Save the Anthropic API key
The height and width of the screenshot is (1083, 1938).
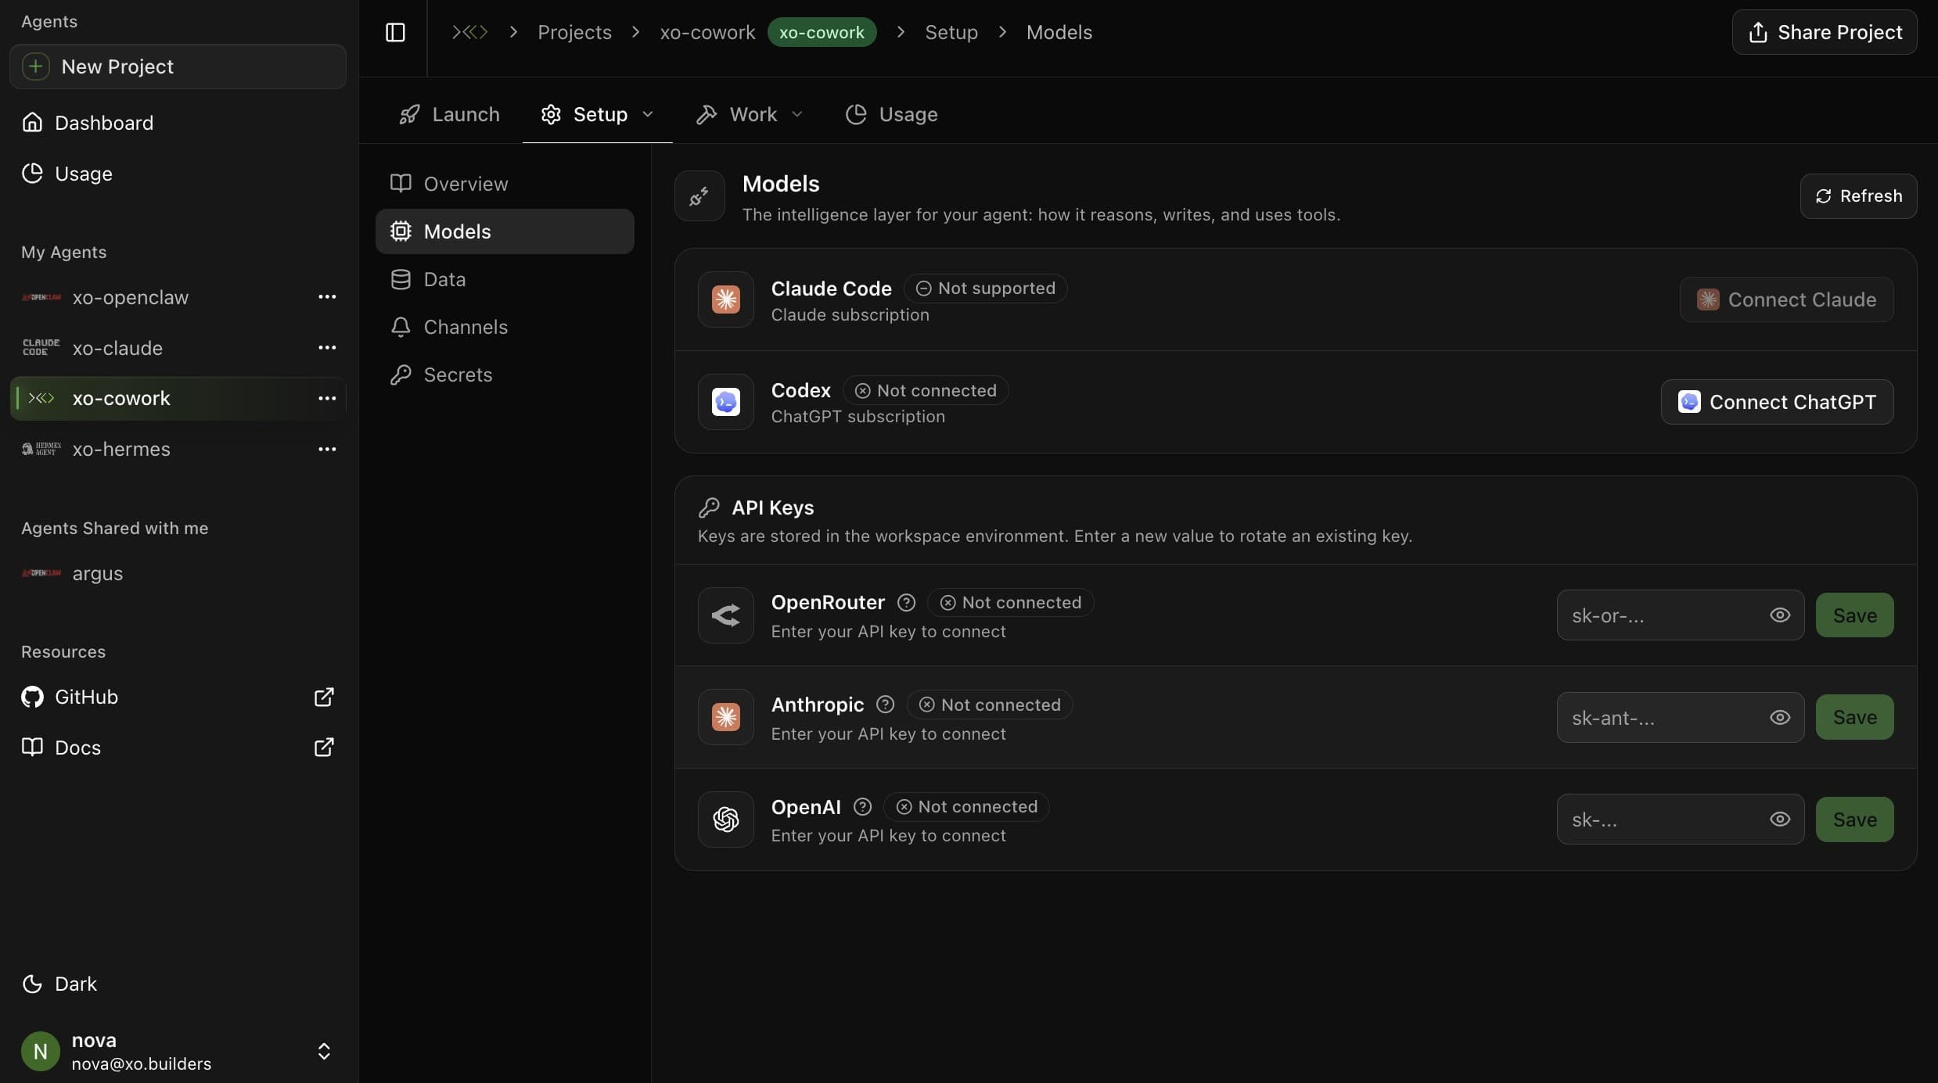click(x=1854, y=717)
